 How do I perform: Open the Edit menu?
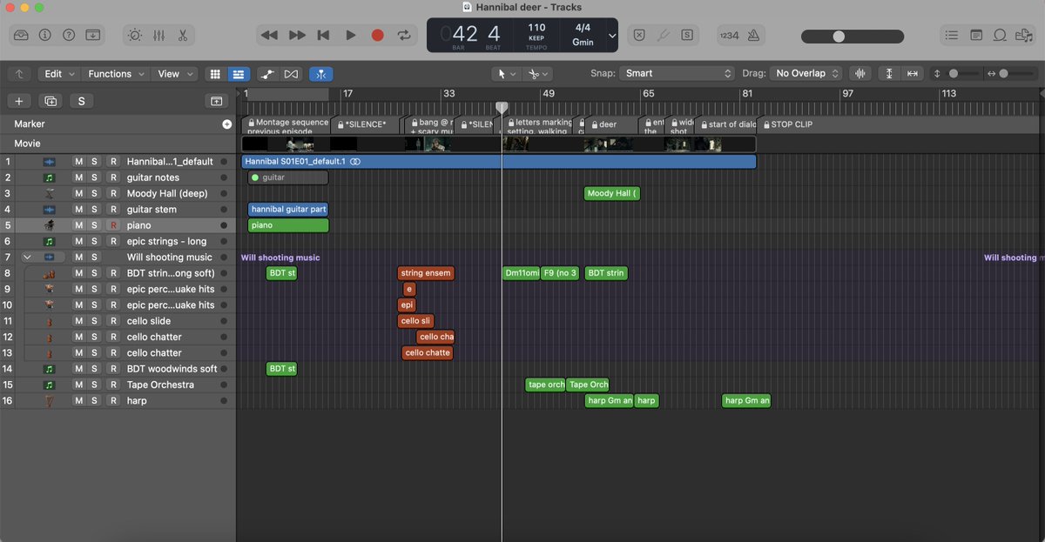(60, 74)
